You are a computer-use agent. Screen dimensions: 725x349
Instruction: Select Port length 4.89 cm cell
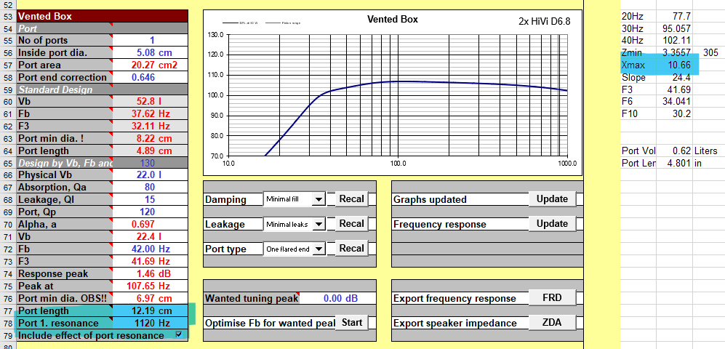151,151
